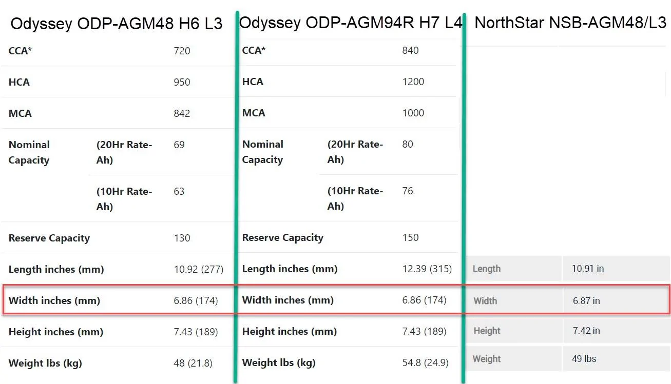The height and width of the screenshot is (384, 671).
Task: Click NorthStar weight value 49 lbs
Action: [584, 359]
